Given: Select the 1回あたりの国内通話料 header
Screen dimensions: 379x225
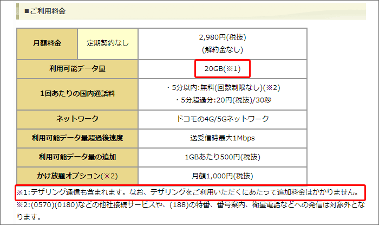Looking at the screenshot, I should click(77, 94).
